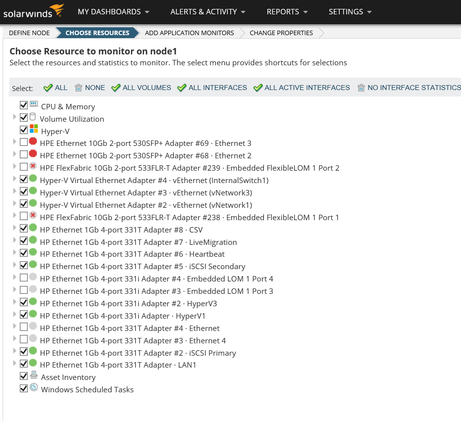Click the Hyper-V Windows logo icon
Image resolution: width=461 pixels, height=421 pixels.
pyautogui.click(x=34, y=129)
